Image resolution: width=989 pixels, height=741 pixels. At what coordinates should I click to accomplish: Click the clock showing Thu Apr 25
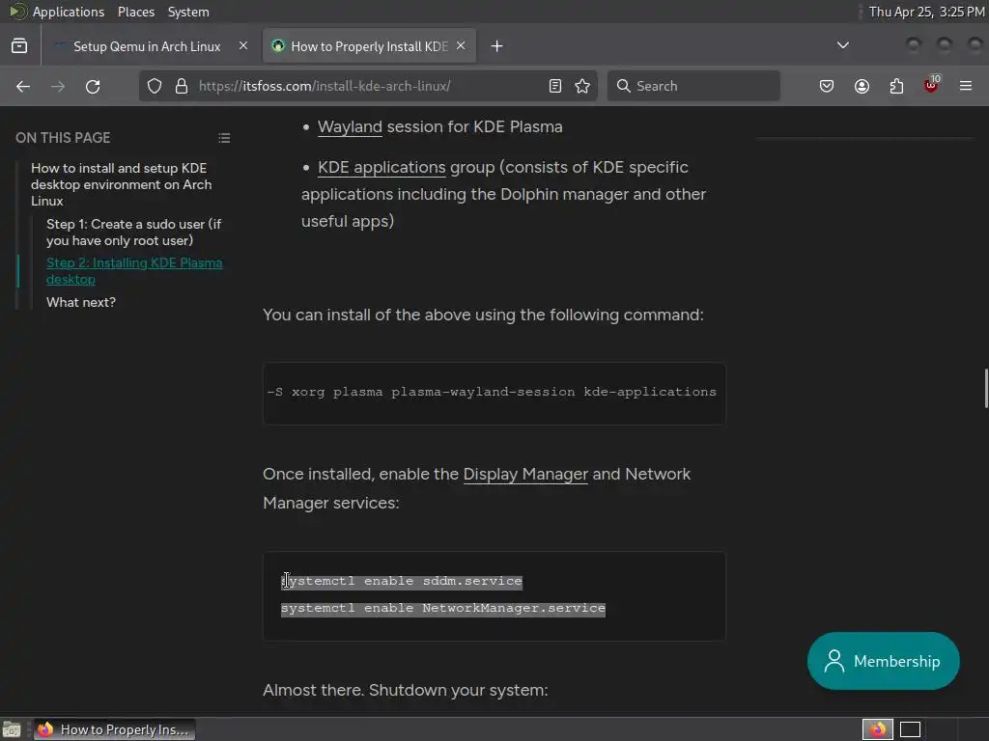pos(926,12)
